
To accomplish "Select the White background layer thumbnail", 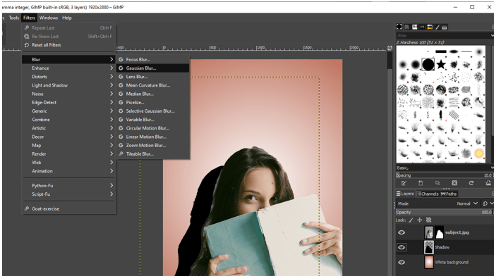I will pyautogui.click(x=429, y=262).
